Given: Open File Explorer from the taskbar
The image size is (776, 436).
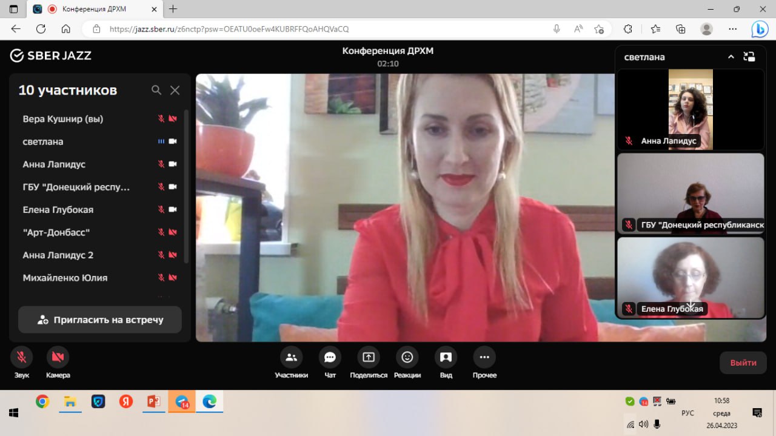Looking at the screenshot, I should 70,401.
